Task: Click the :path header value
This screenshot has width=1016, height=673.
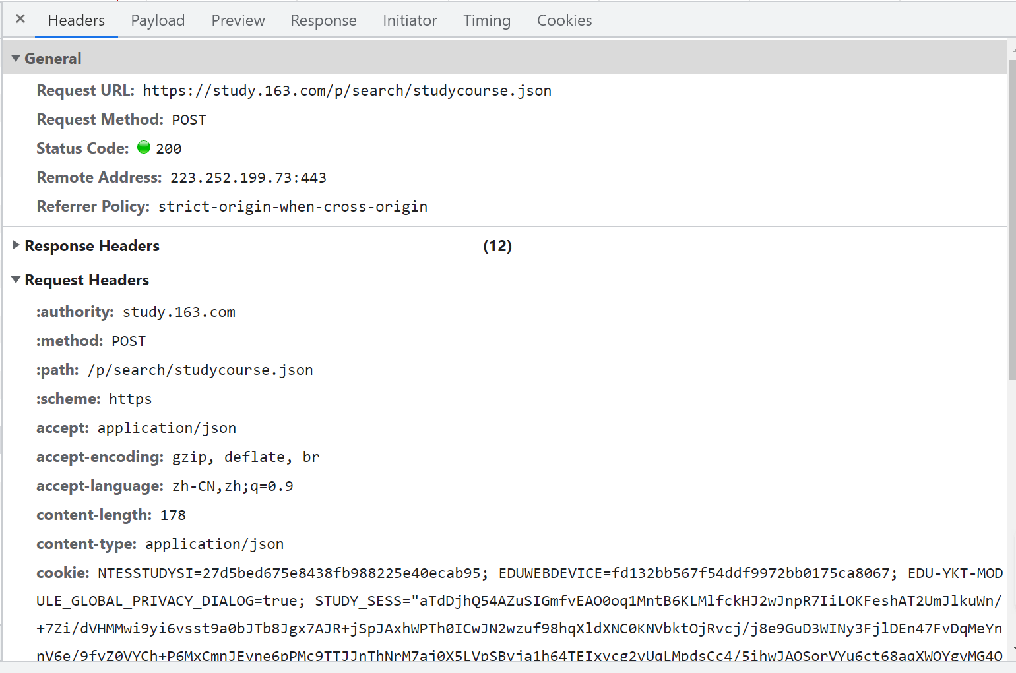Action: 200,370
